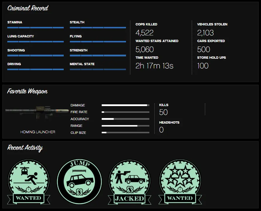Click the KILLS label
This screenshot has width=261, height=211.
pyautogui.click(x=164, y=105)
